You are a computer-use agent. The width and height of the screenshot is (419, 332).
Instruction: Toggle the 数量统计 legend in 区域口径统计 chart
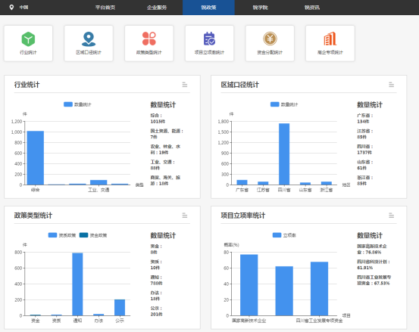click(284, 104)
